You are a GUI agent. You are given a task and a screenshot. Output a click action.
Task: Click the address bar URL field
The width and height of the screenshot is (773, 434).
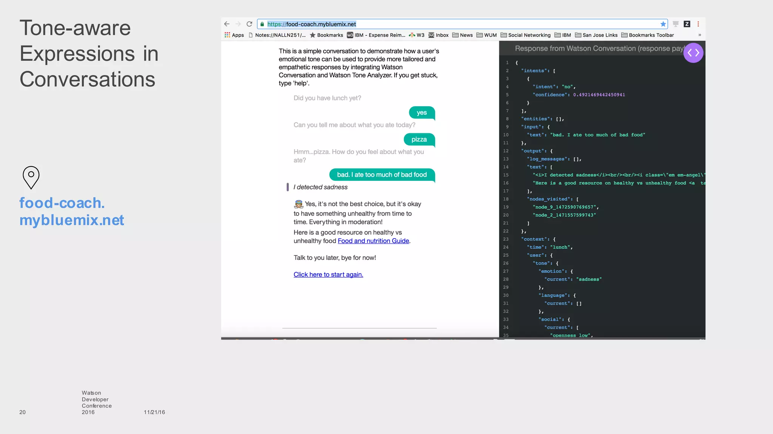click(x=462, y=24)
